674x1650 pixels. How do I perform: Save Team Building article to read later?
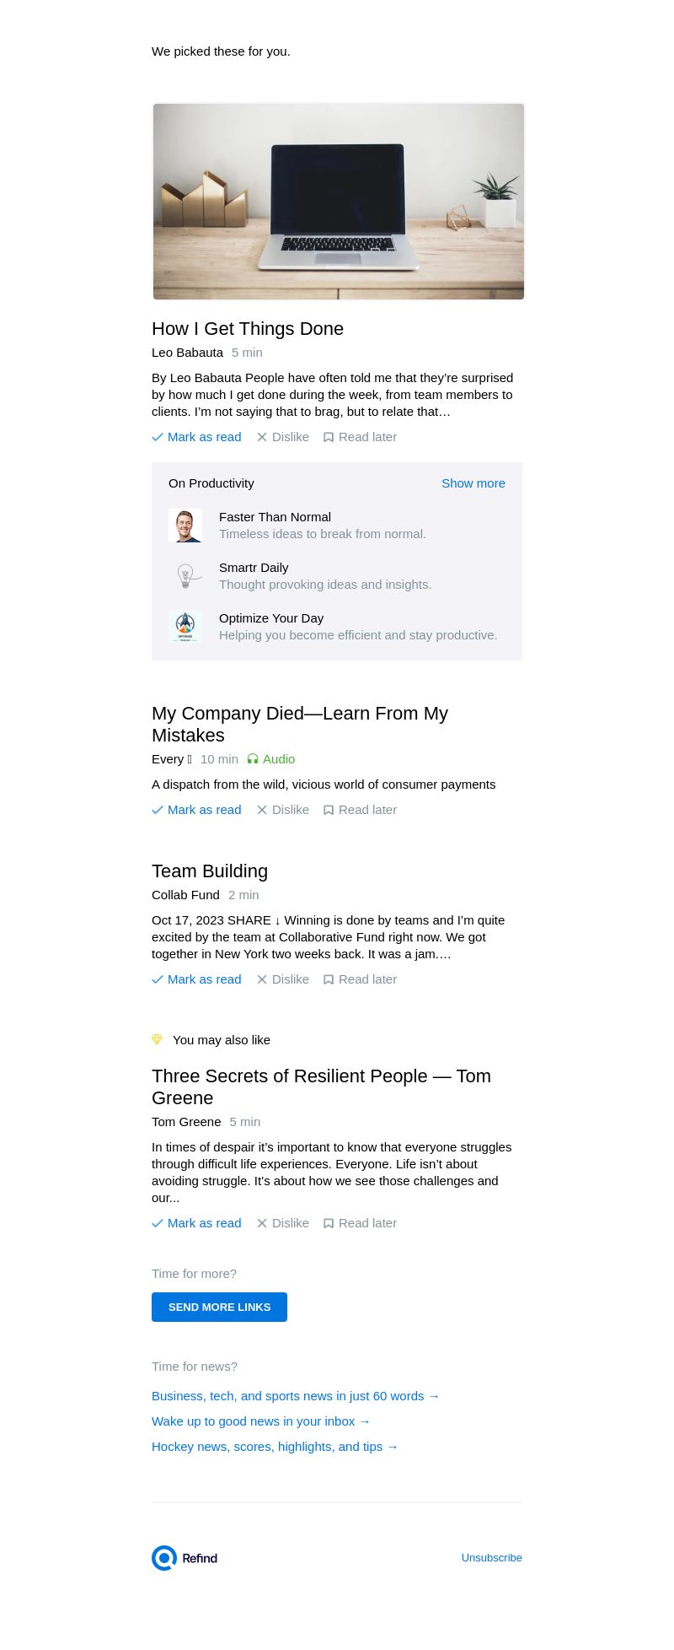point(360,979)
